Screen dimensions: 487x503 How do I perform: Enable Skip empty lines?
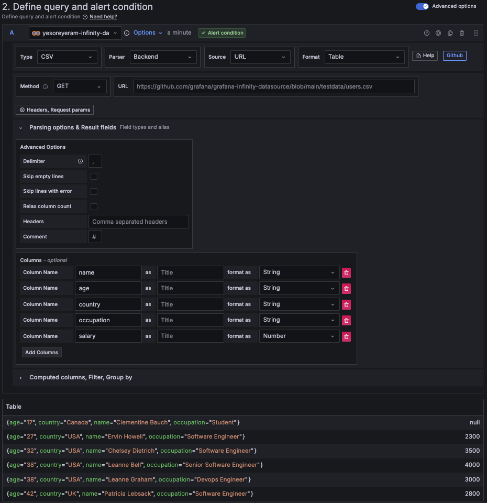pyautogui.click(x=93, y=176)
